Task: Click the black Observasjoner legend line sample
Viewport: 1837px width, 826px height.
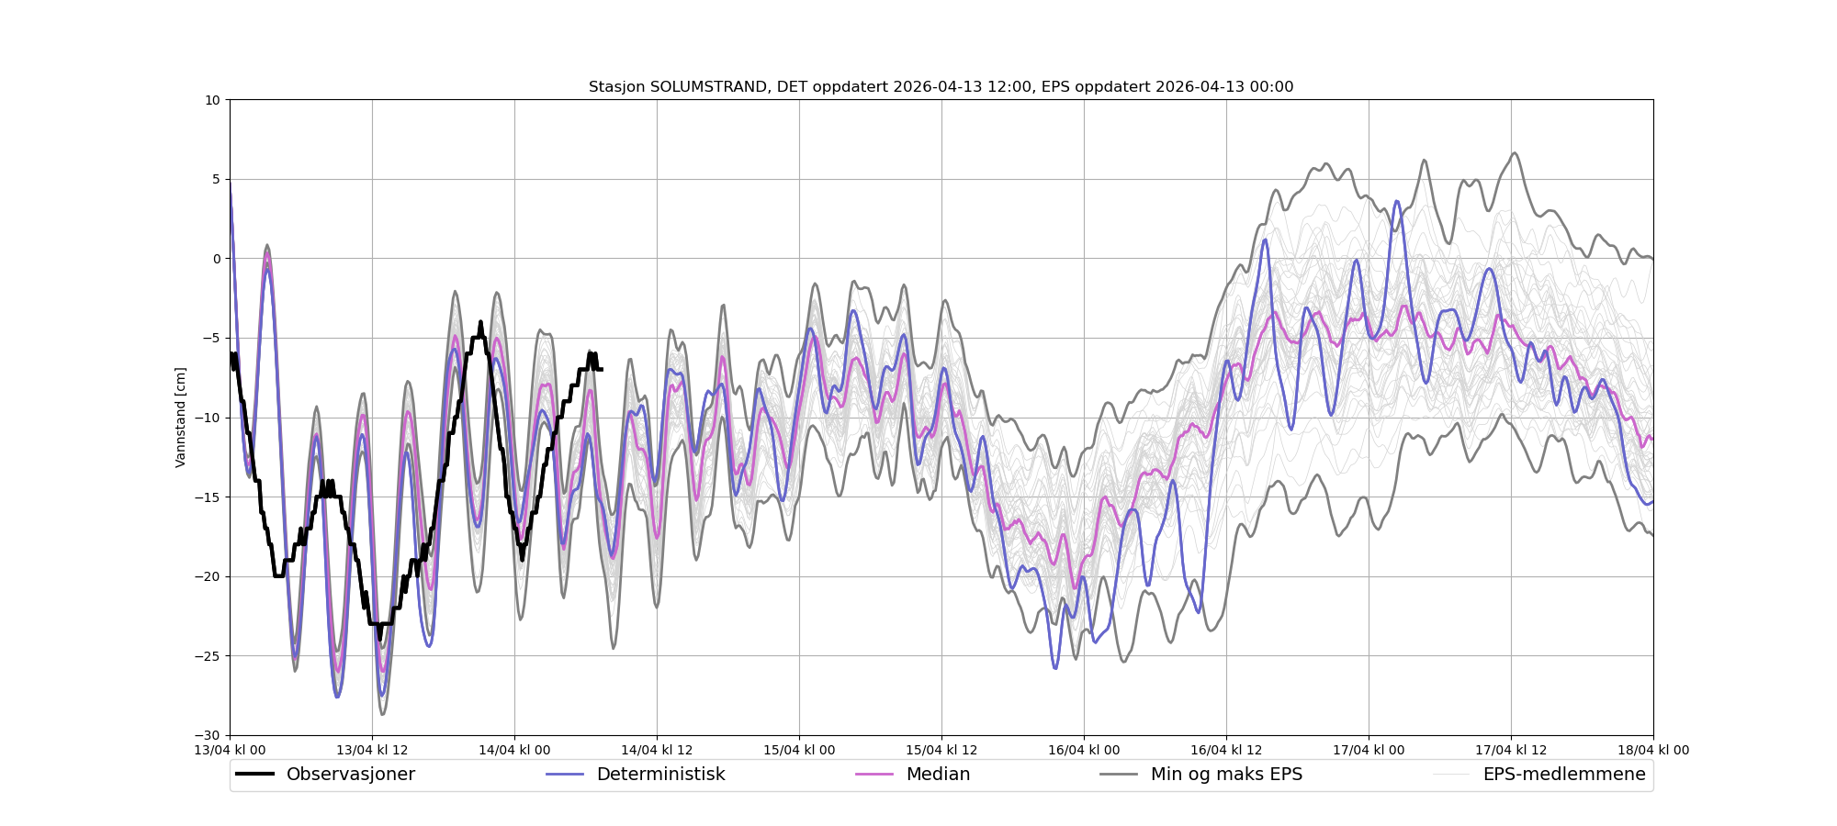Action: 254,775
